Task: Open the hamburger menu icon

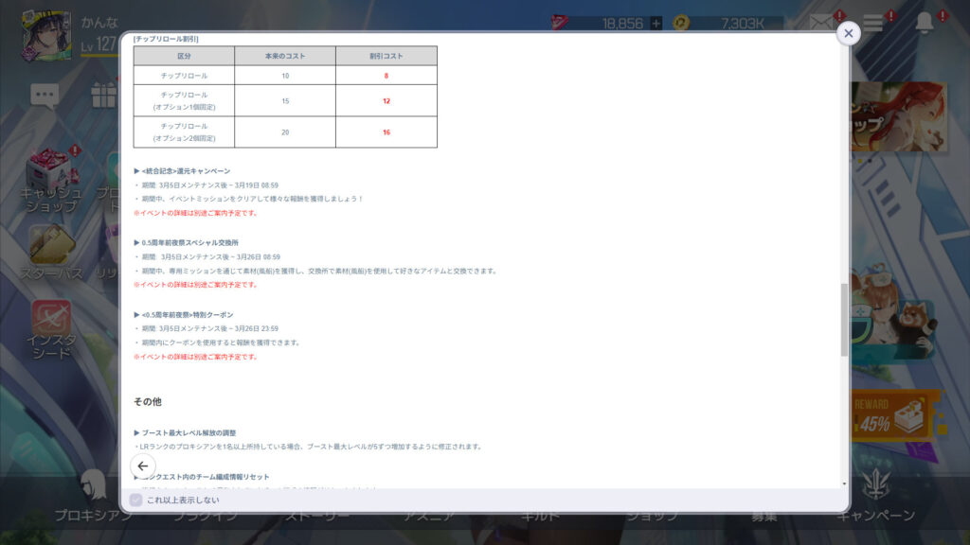Action: click(872, 24)
